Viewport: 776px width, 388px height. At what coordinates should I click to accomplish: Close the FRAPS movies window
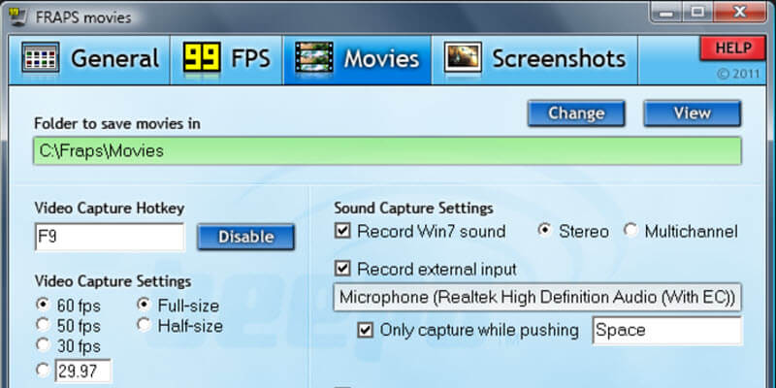pos(740,13)
